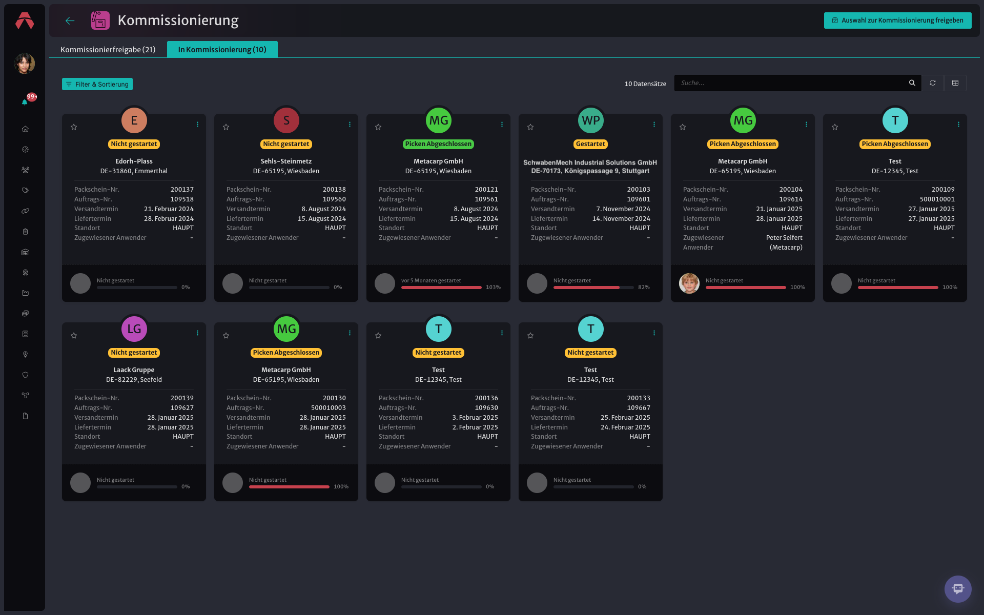Star the Metacarp card with Packschein 200121
Screen dimensions: 984x615
[378, 127]
